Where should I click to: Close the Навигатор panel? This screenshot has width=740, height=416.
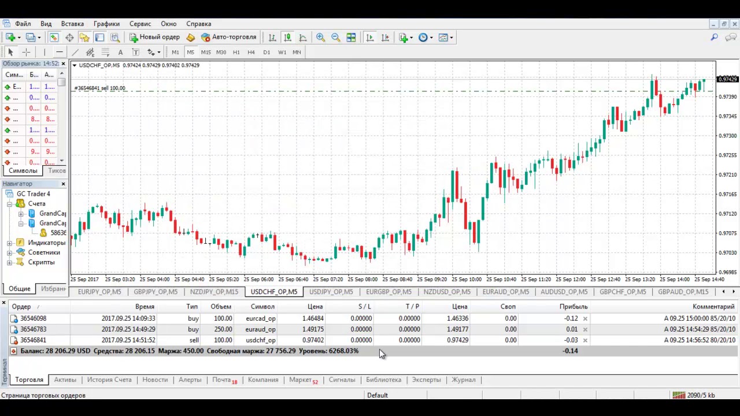63,184
